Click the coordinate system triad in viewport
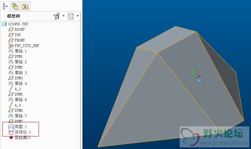The image size is (251, 149). [x=196, y=76]
